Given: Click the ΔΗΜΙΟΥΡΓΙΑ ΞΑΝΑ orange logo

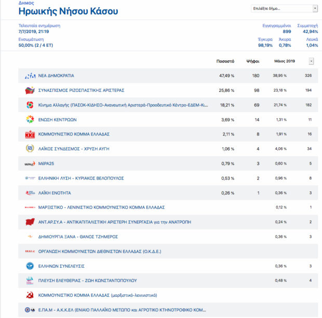Looking at the screenshot, I should [30, 237].
